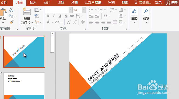Click the 告诉我 search box
The width and height of the screenshot is (179, 99).
coord(143,2)
